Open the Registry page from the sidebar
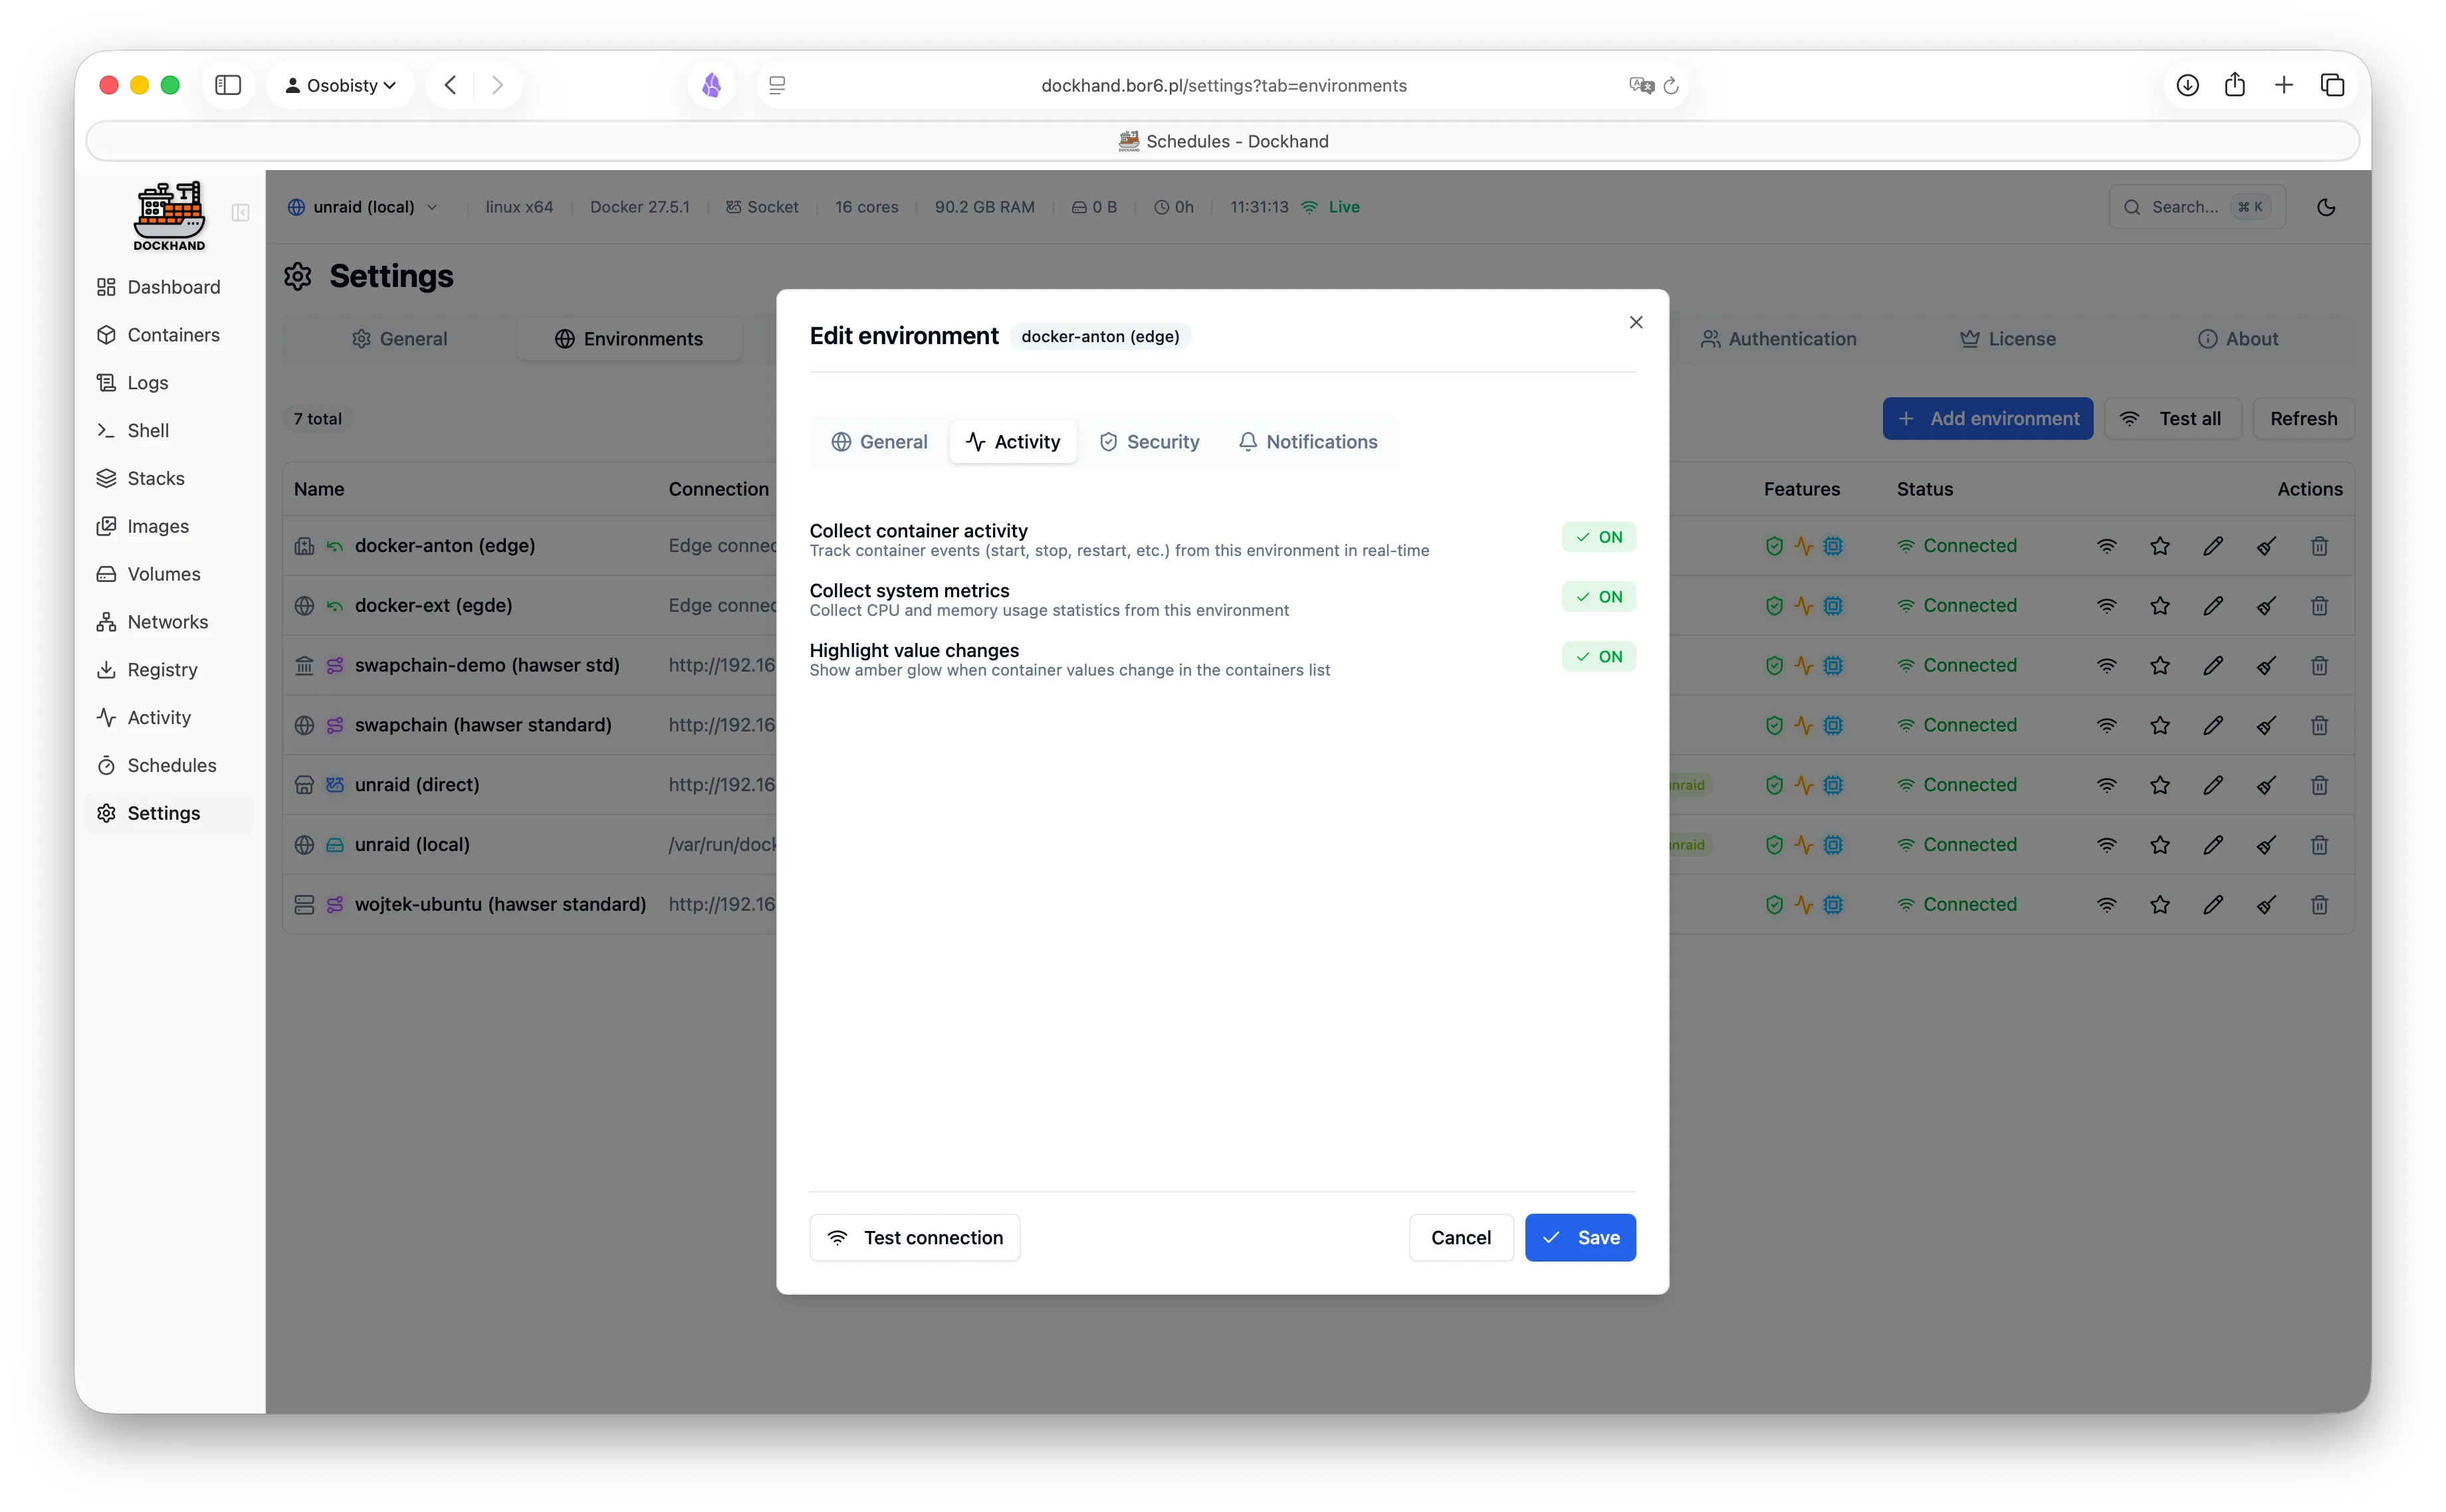Screen dimensions: 2446x1512 tap(161, 670)
